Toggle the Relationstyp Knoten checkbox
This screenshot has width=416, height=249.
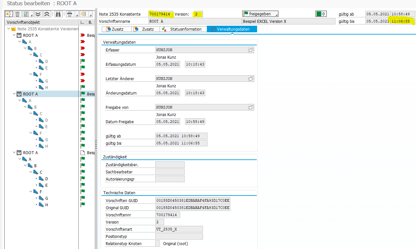click(x=158, y=243)
